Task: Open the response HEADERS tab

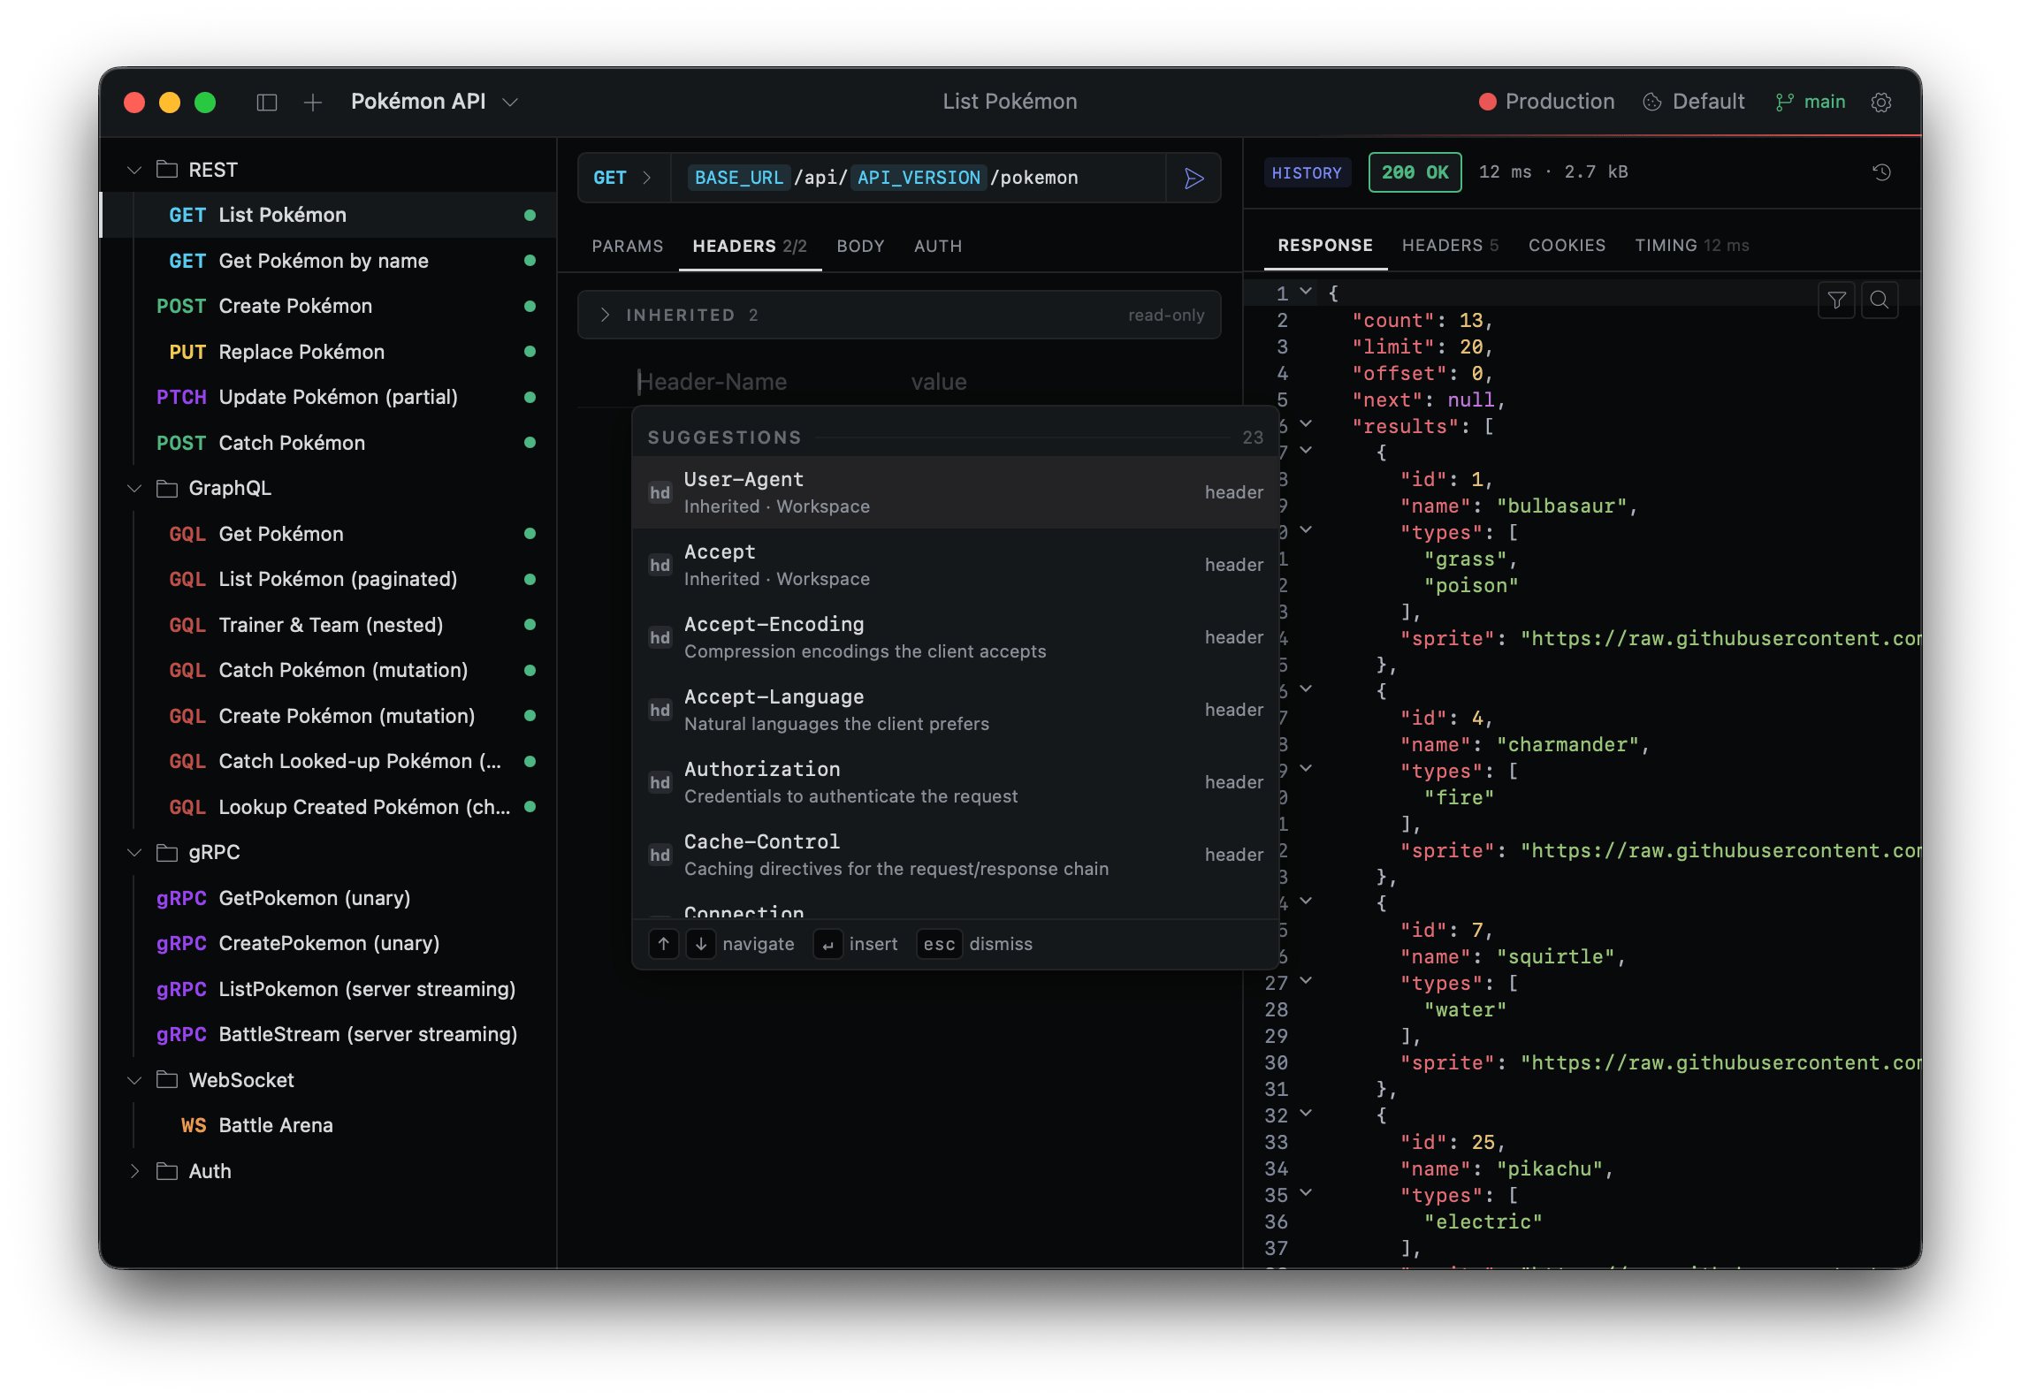Action: (x=1450, y=245)
